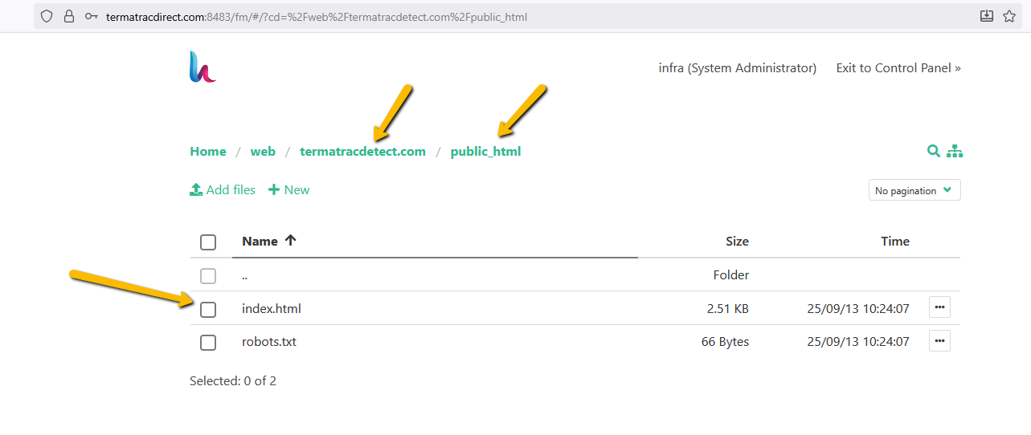Viewport: 1031px width, 435px height.
Task: Exit to Control Panel link
Action: tap(898, 68)
